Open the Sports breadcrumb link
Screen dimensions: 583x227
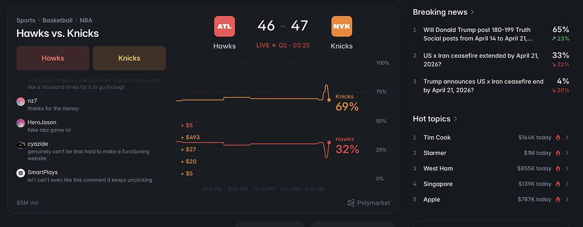coord(26,20)
